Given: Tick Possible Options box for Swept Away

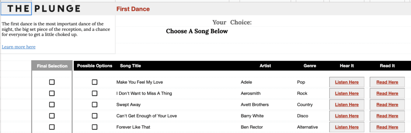Looking at the screenshot, I should (x=95, y=104).
